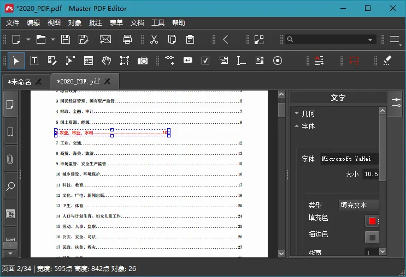Open the Search magnifier sidebar panel

[10, 186]
